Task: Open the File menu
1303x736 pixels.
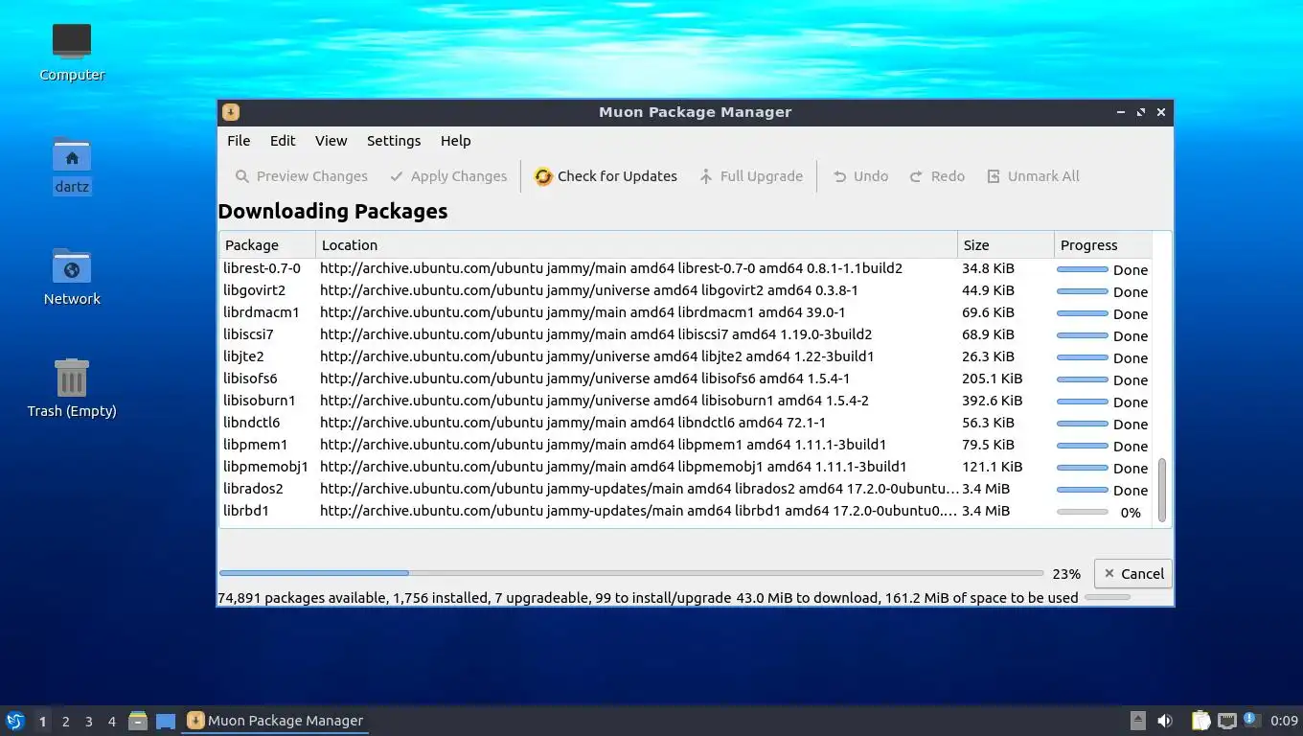Action: click(x=239, y=141)
